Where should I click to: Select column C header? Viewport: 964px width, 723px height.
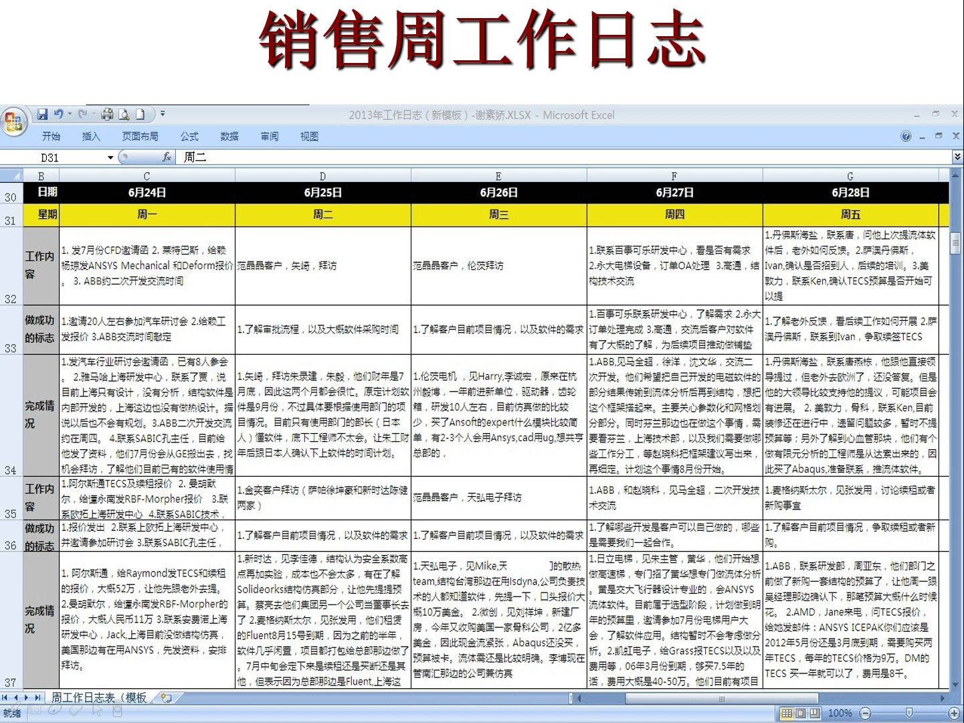[147, 176]
